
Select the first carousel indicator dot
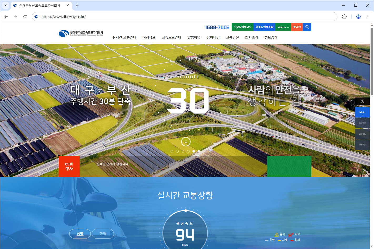point(172,151)
